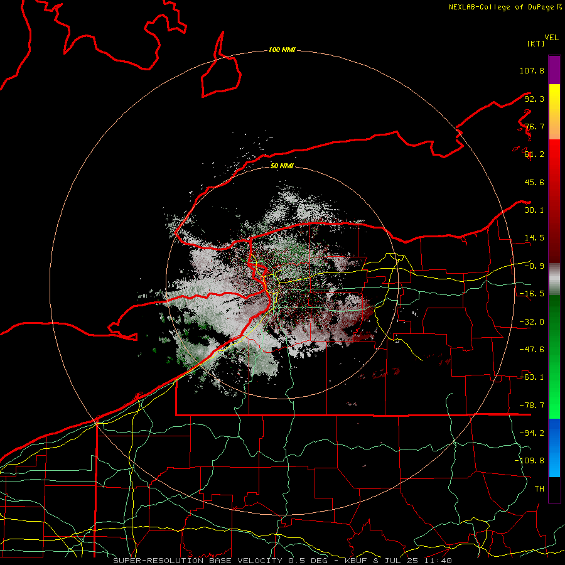Viewport: 565px width, 565px height.
Task: Select the -47.6 legend value
Action: [532, 350]
